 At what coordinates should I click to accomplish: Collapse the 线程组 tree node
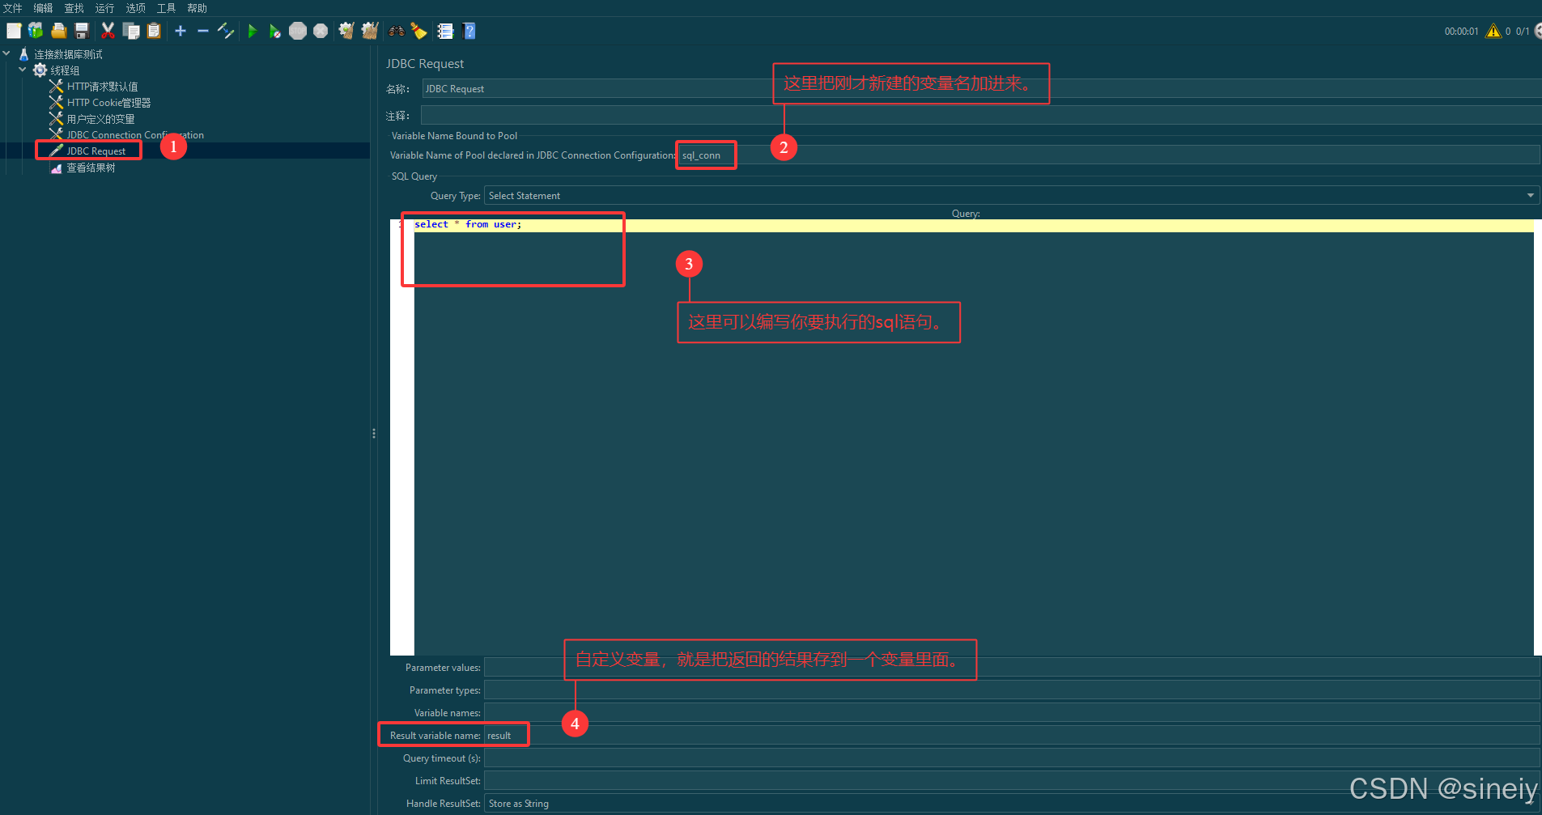(x=23, y=70)
